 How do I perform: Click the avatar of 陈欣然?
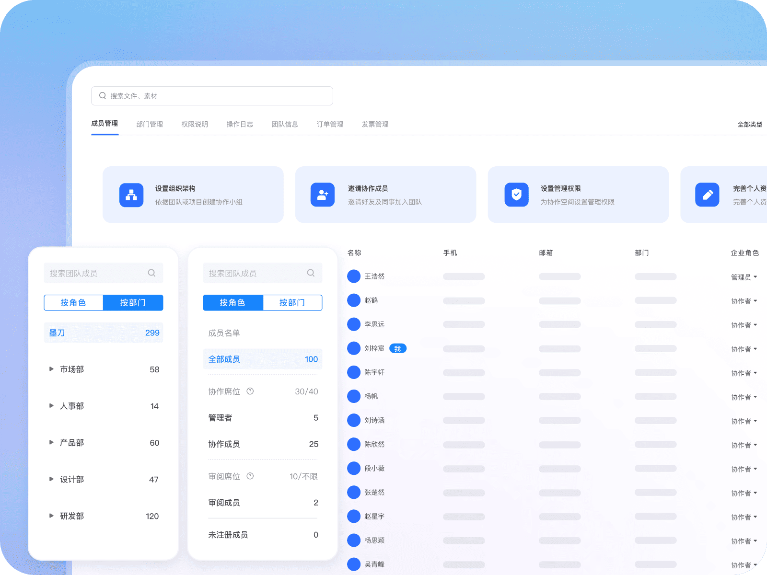coord(354,444)
